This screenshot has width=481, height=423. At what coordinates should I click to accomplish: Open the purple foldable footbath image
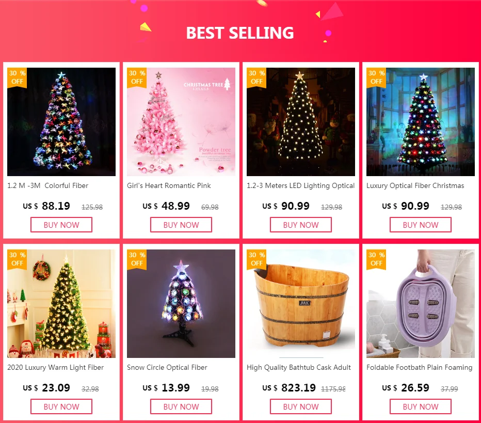click(x=421, y=304)
